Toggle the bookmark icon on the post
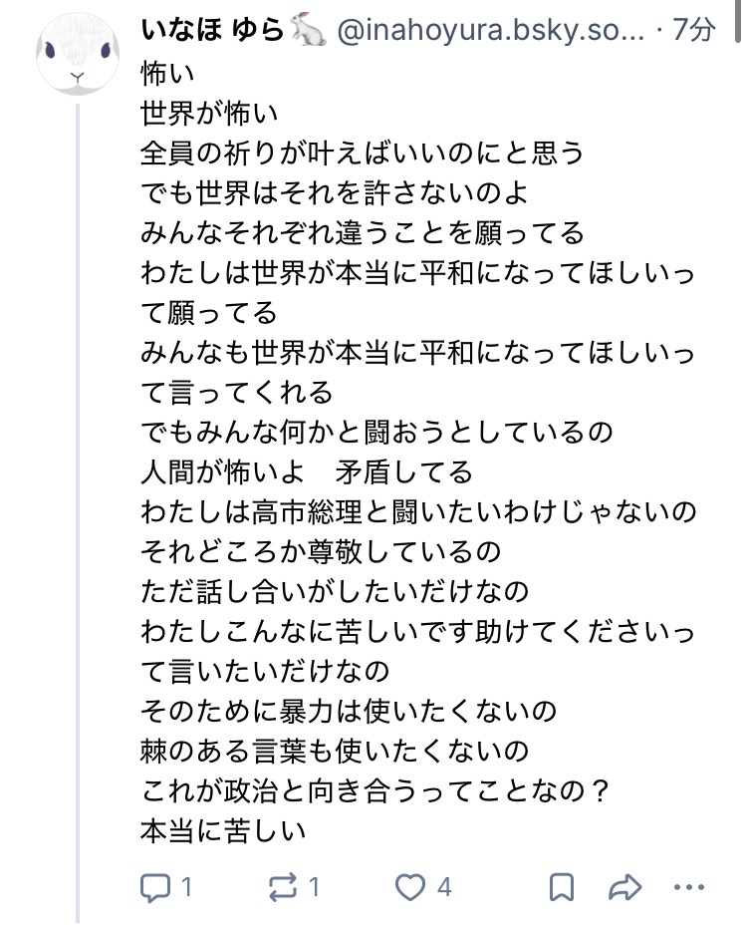The image size is (747, 928). pyautogui.click(x=562, y=886)
